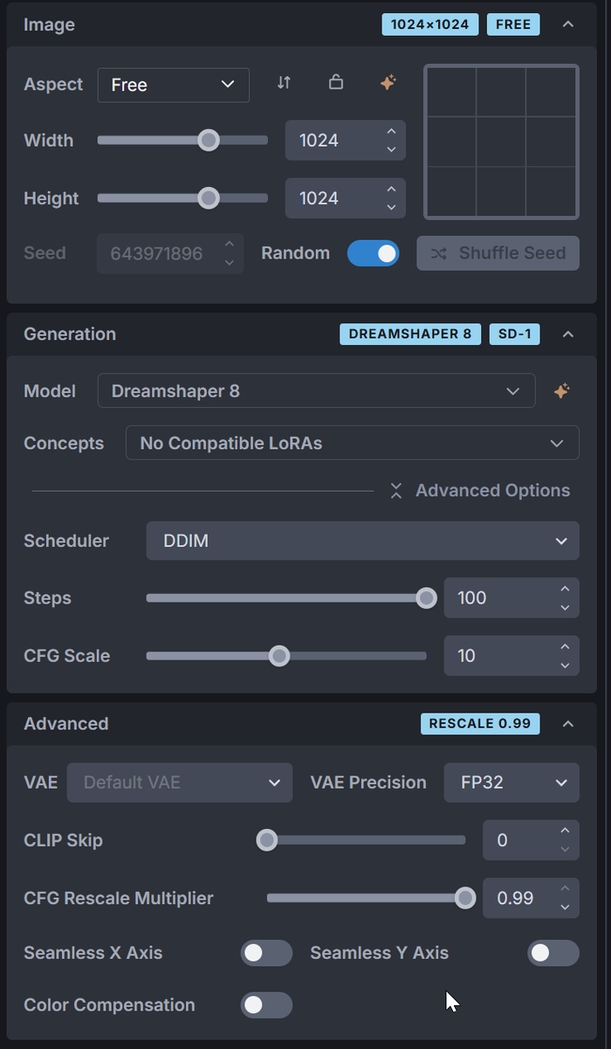
Task: Open the VAE Precision FP32 dropdown
Action: coord(511,783)
